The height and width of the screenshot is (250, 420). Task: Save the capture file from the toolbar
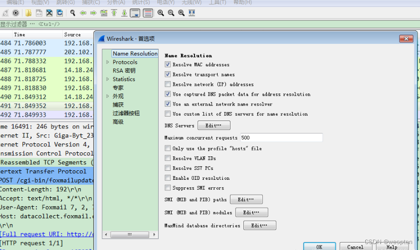click(x=39, y=13)
